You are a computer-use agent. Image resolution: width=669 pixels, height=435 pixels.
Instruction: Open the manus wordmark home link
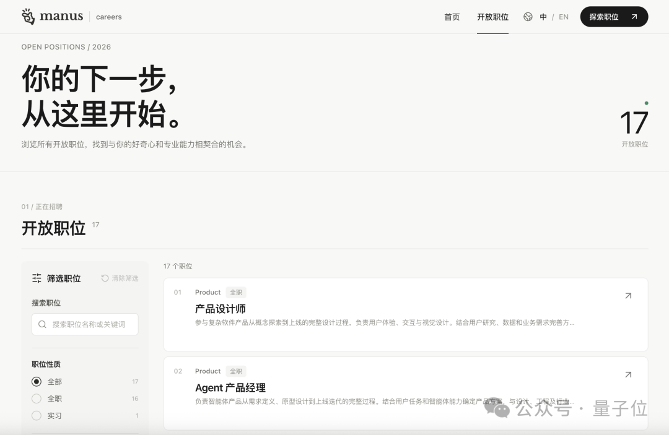61,16
